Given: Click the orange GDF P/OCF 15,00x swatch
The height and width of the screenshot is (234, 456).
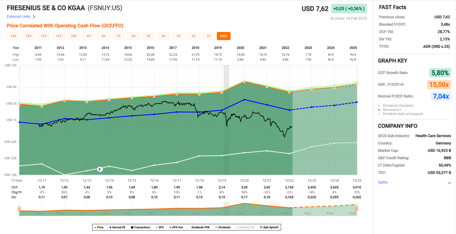Looking at the screenshot, I should [439, 85].
